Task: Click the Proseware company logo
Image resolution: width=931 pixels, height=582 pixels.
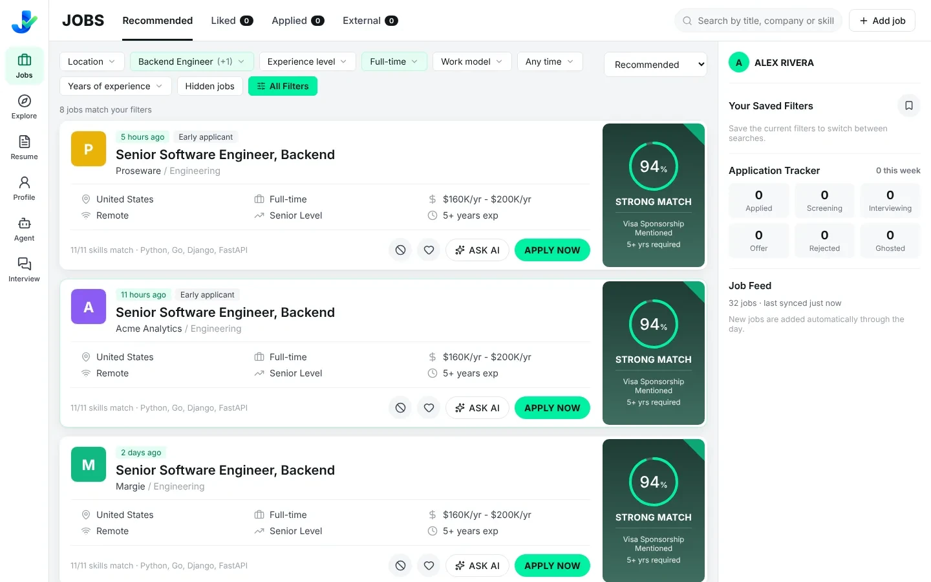Action: 89,149
